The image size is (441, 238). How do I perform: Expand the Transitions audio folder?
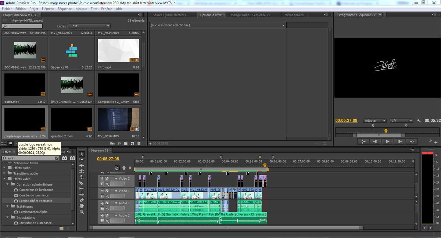coord(4,173)
